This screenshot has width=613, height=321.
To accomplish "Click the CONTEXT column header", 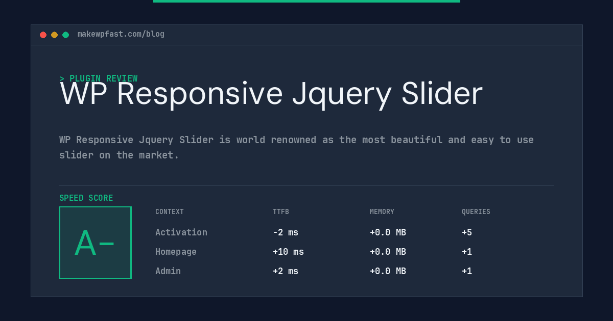I will pyautogui.click(x=170, y=211).
